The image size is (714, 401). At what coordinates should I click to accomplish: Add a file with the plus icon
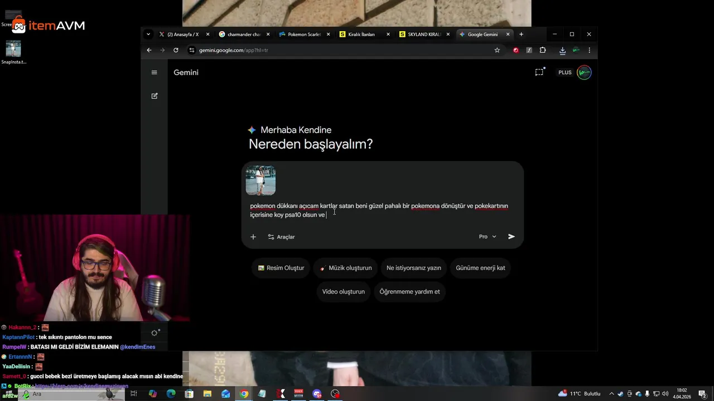253,237
